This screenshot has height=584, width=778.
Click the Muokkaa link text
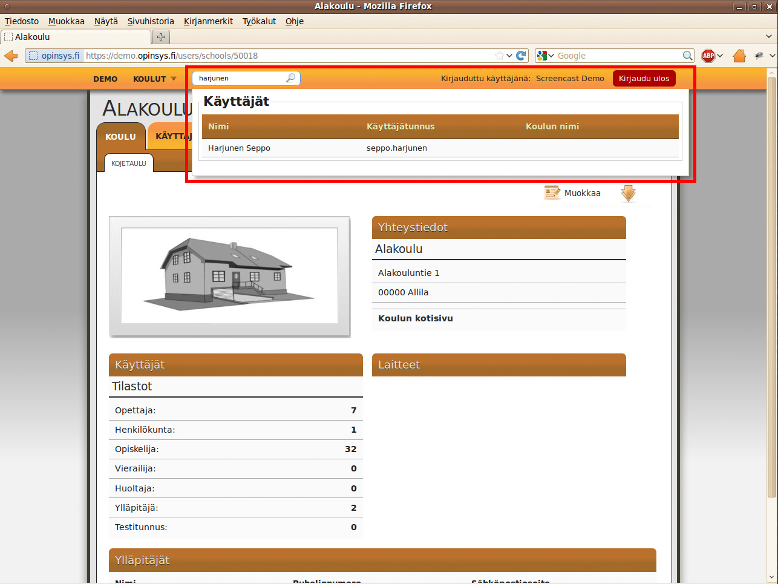pyautogui.click(x=583, y=193)
